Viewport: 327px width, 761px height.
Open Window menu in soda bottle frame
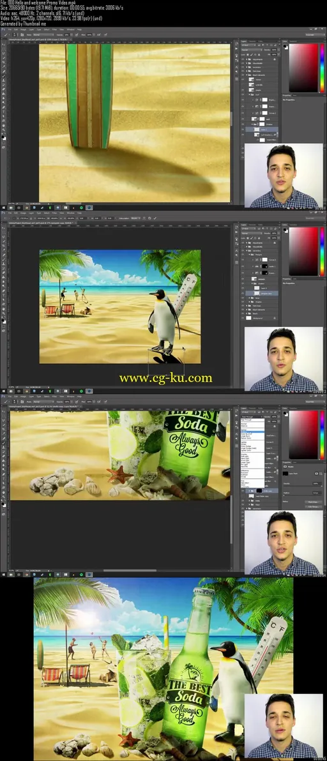pos(70,396)
